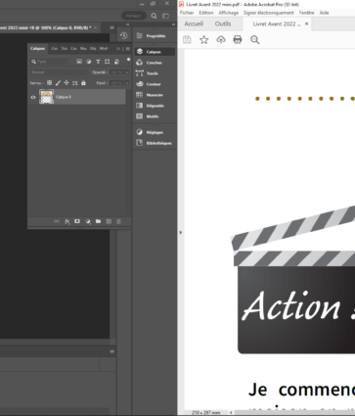Open Photoshop workspace switcher icon

pos(165,16)
